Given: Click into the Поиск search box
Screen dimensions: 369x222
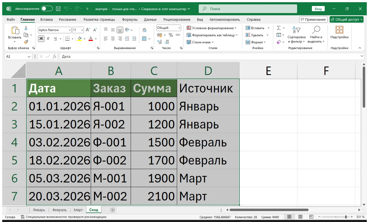Looking at the screenshot, I should (248, 9).
